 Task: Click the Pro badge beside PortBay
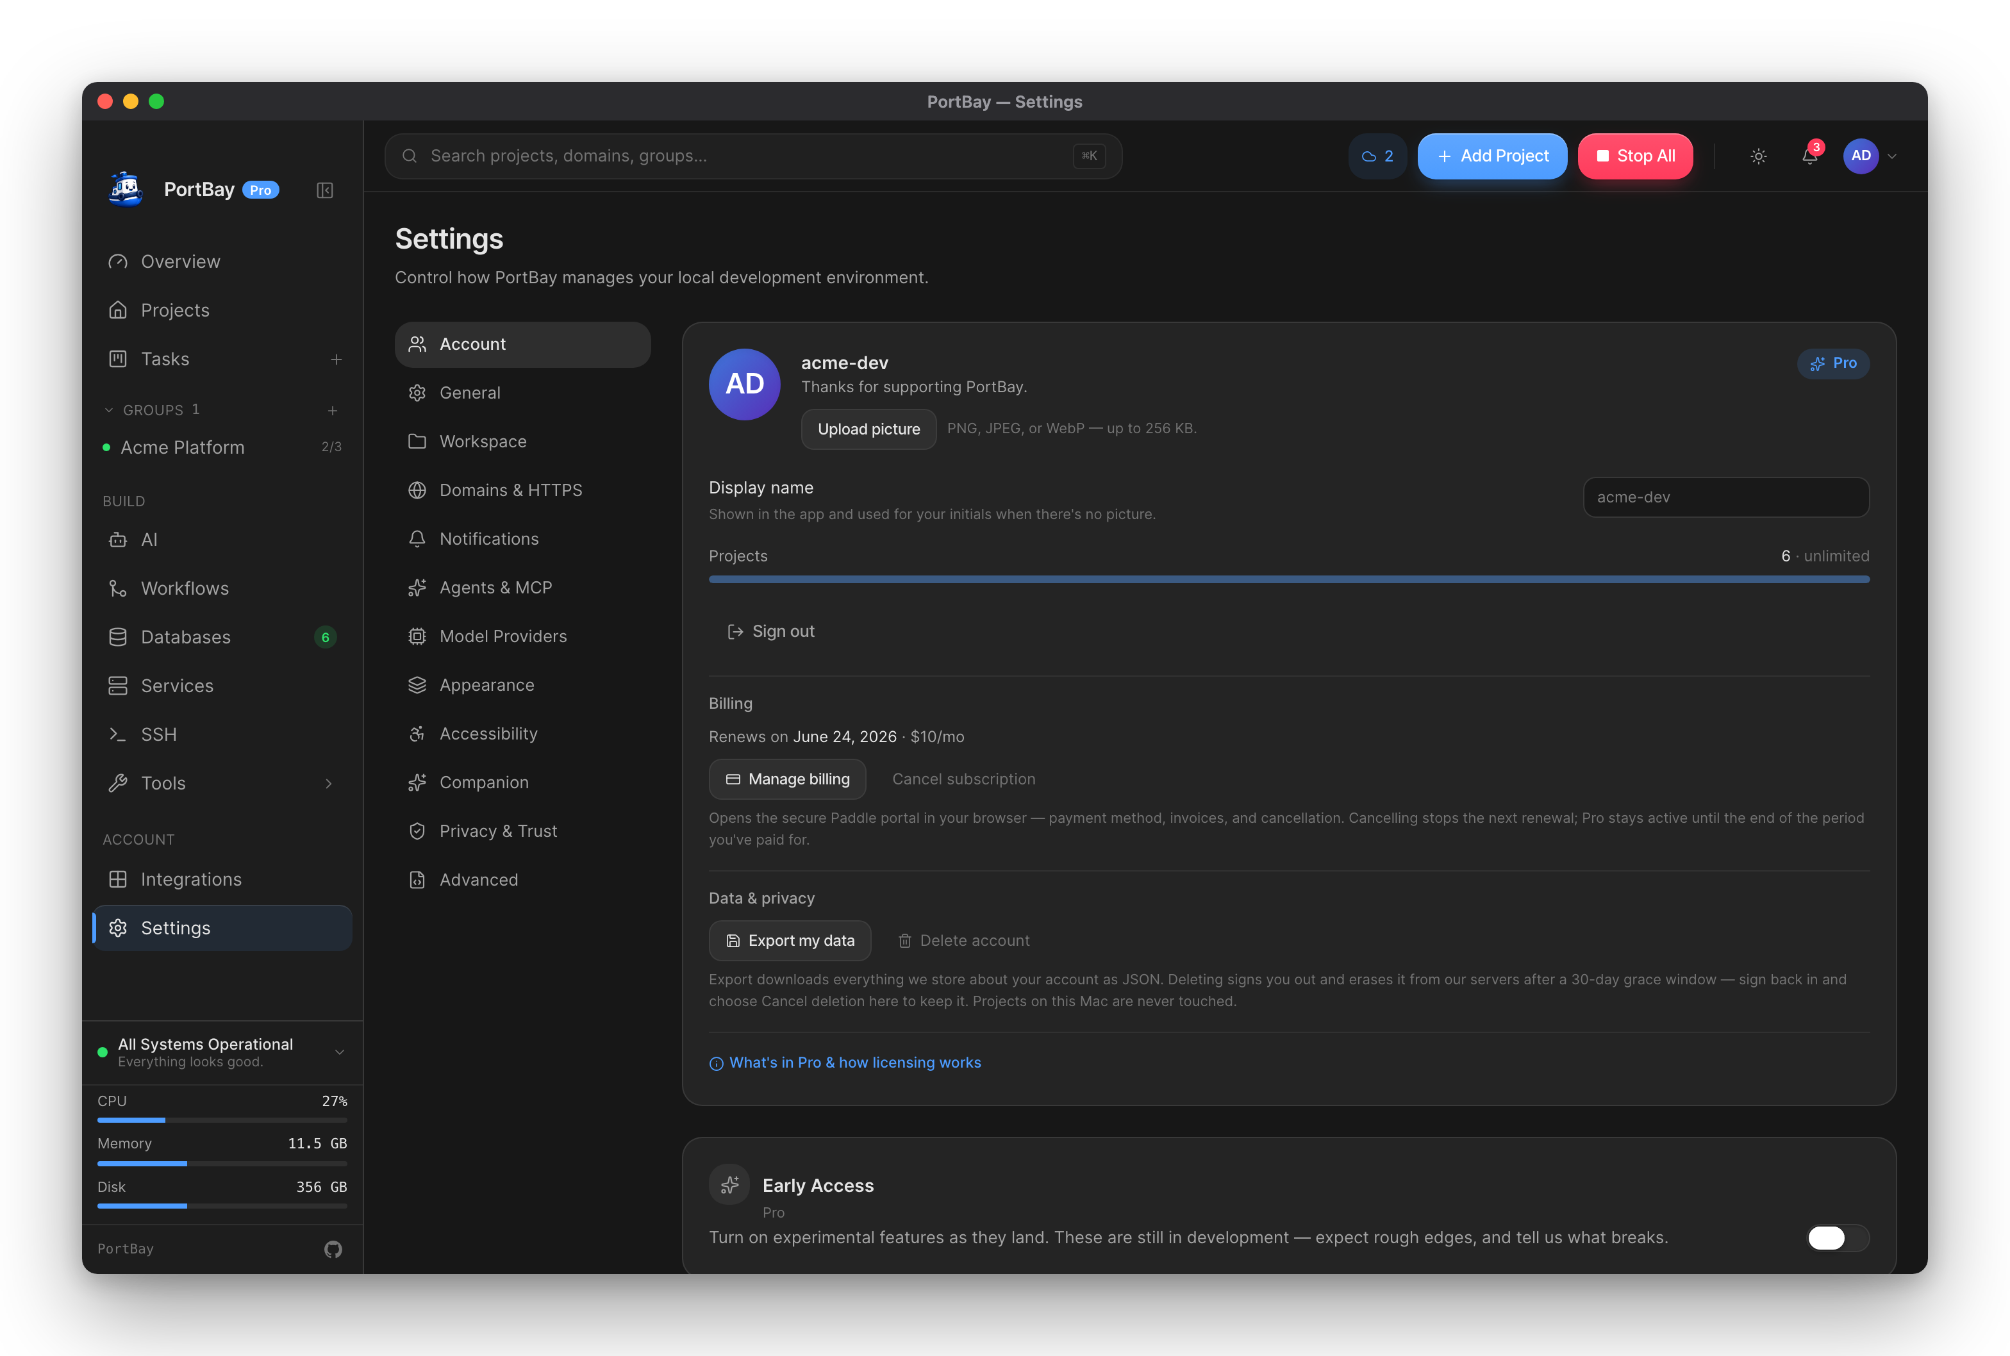click(x=260, y=190)
